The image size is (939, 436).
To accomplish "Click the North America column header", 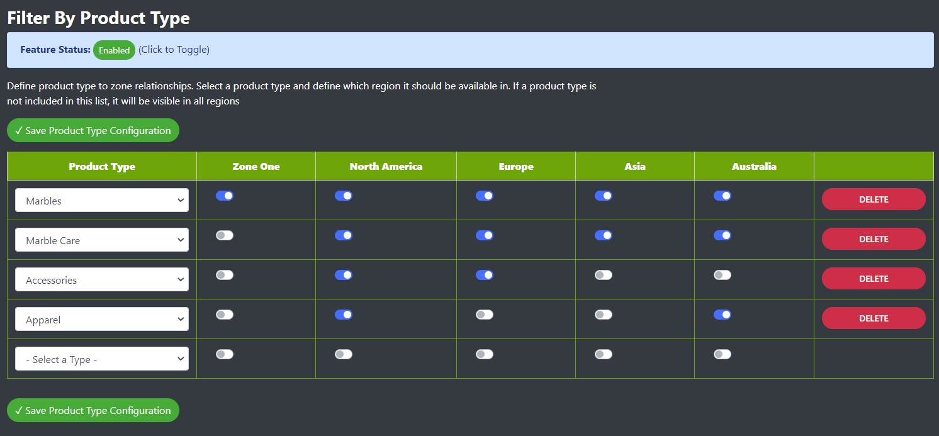I will (386, 167).
